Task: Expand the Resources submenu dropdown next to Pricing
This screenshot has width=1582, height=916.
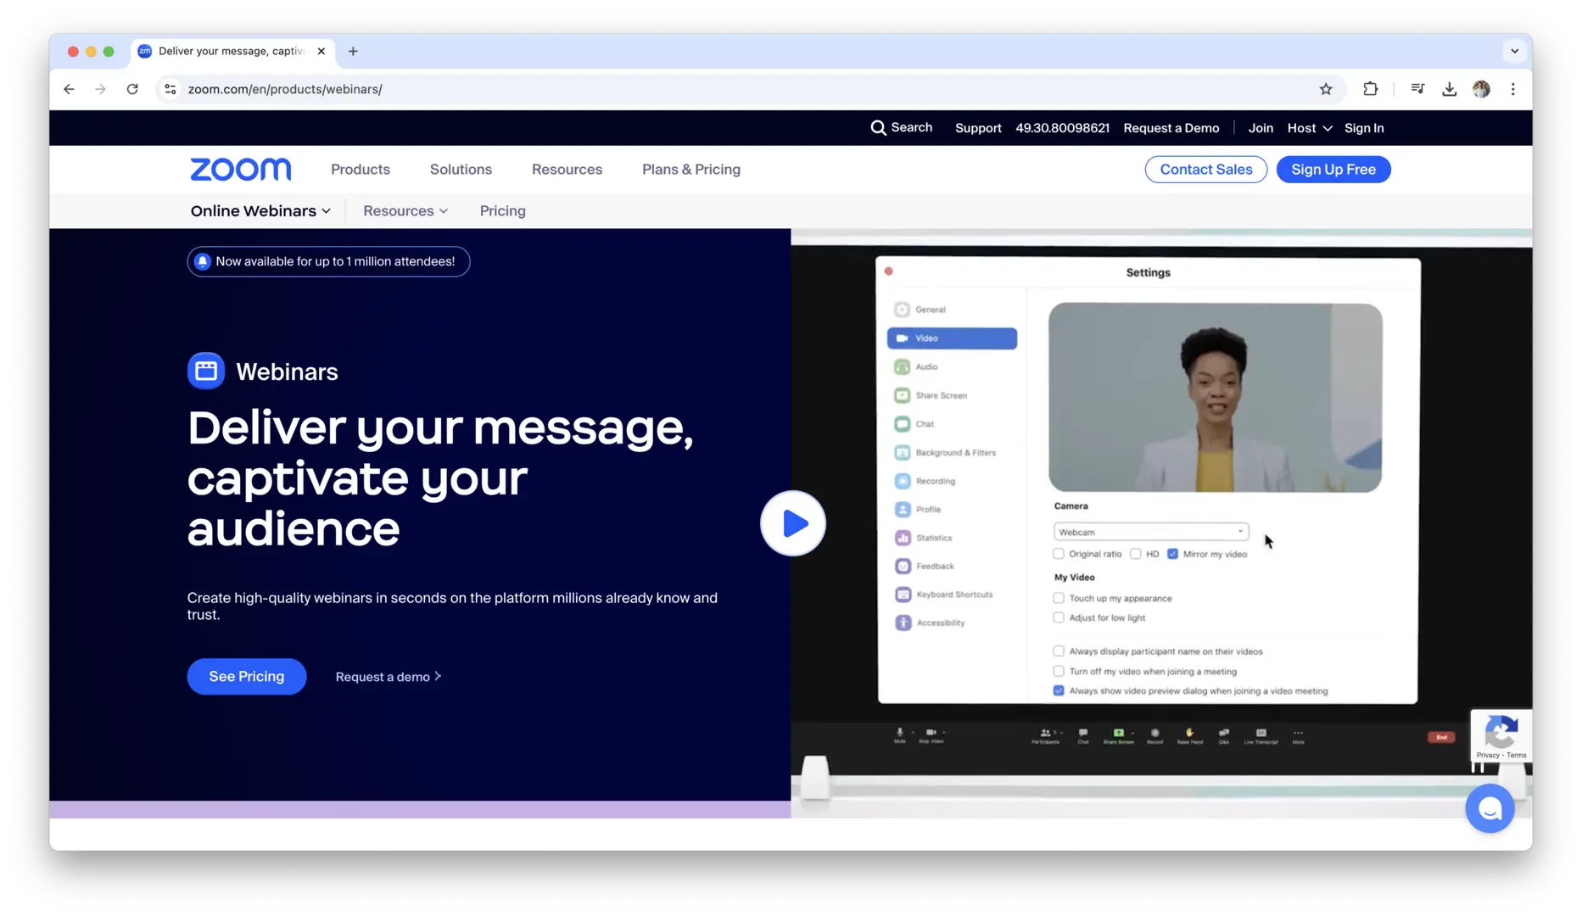Action: pos(405,211)
